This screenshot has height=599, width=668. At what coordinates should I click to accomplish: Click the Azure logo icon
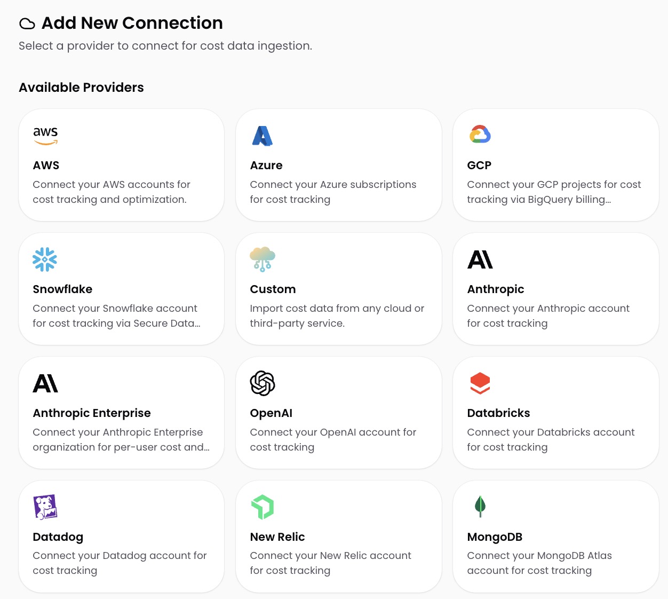[x=263, y=136]
